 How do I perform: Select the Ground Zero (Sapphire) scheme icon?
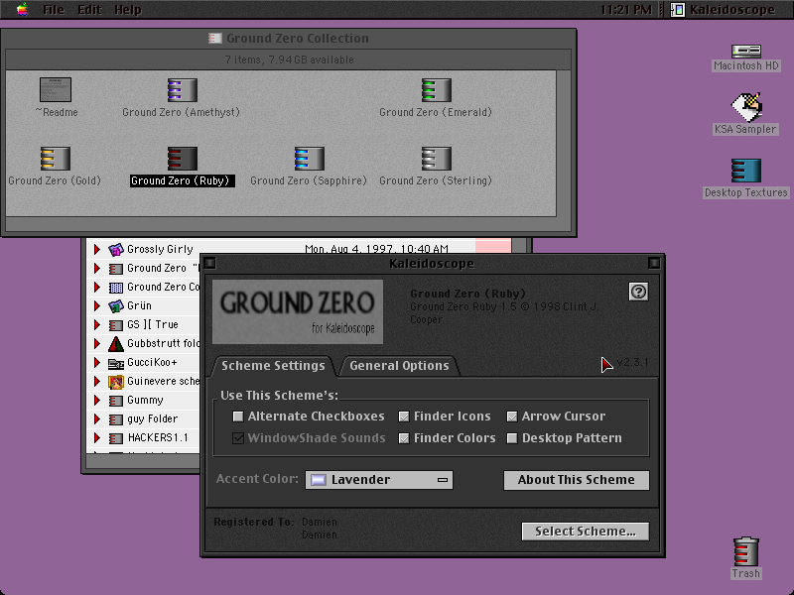[x=310, y=159]
